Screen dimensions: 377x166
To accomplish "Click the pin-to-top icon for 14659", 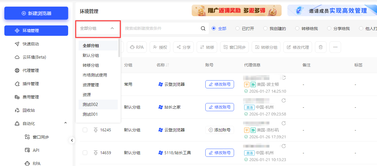I will coord(96,153).
